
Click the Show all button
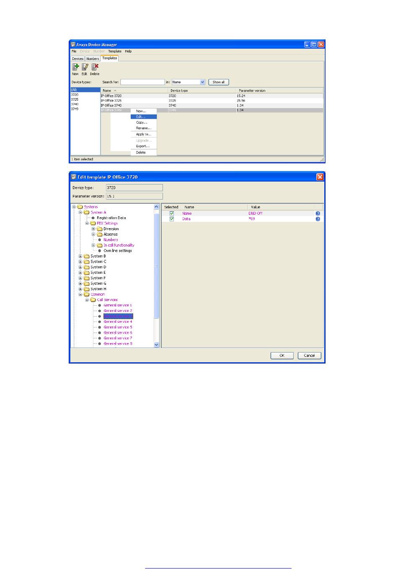(x=219, y=82)
